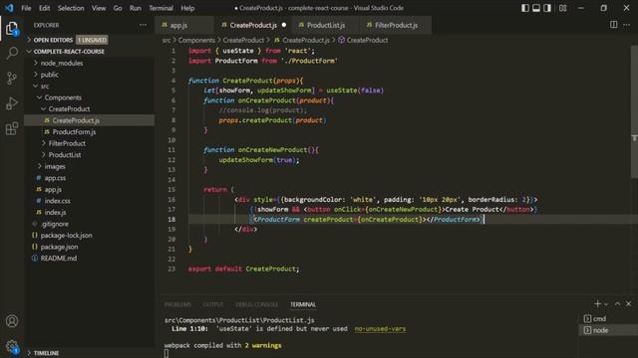
Task: Collapse the Components folder
Action: [x=90, y=97]
